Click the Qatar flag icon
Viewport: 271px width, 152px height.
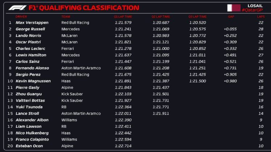pyautogui.click(x=234, y=8)
